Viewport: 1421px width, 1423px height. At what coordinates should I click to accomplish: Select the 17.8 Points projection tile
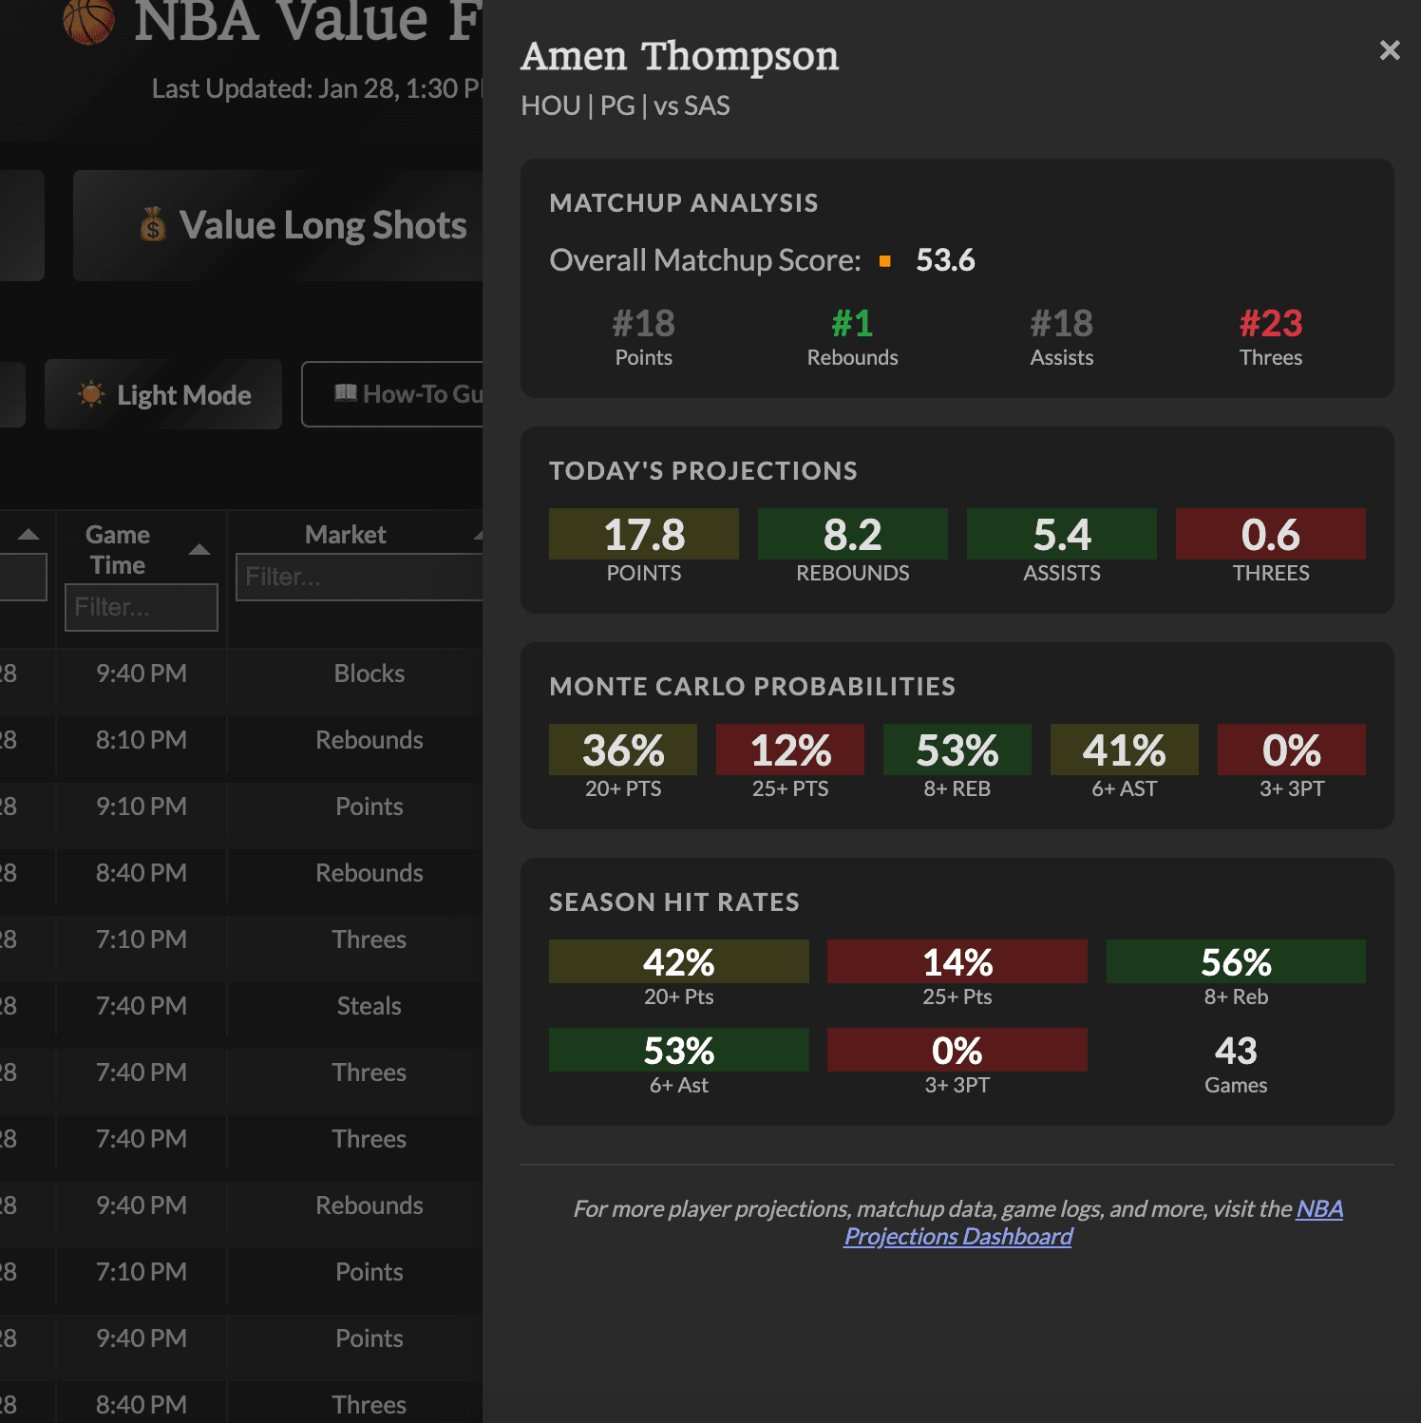coord(643,546)
